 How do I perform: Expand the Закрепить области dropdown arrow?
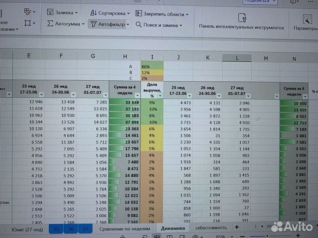pos(187,14)
